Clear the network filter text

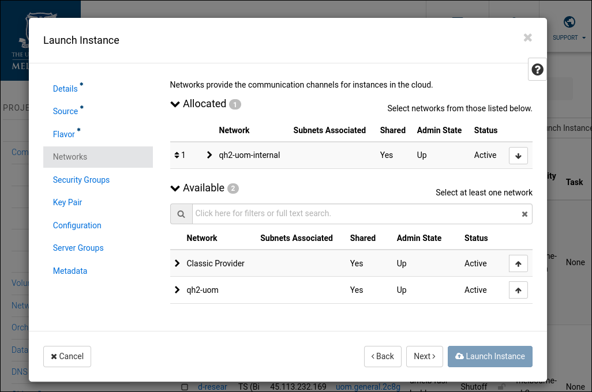click(x=524, y=214)
